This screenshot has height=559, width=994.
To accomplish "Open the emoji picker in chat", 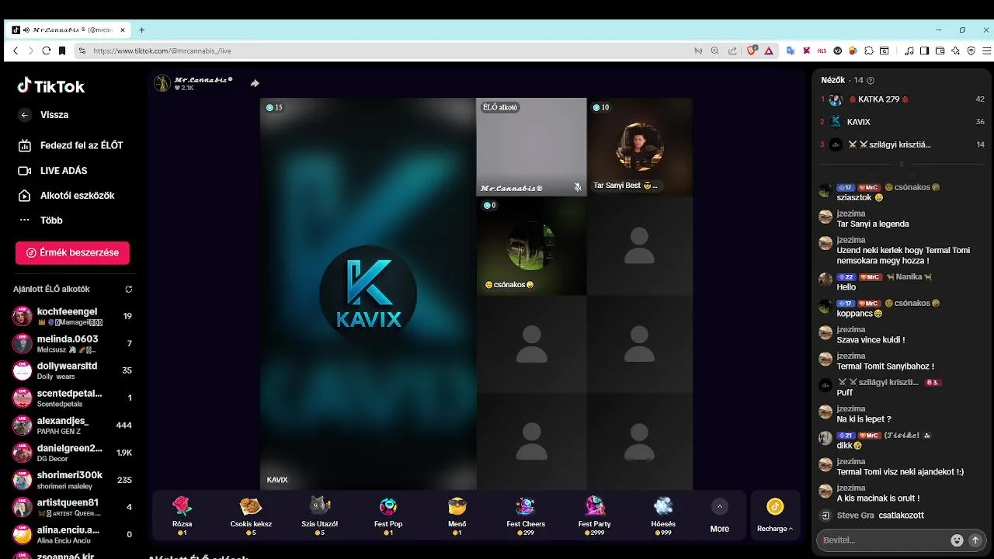I will tap(958, 540).
